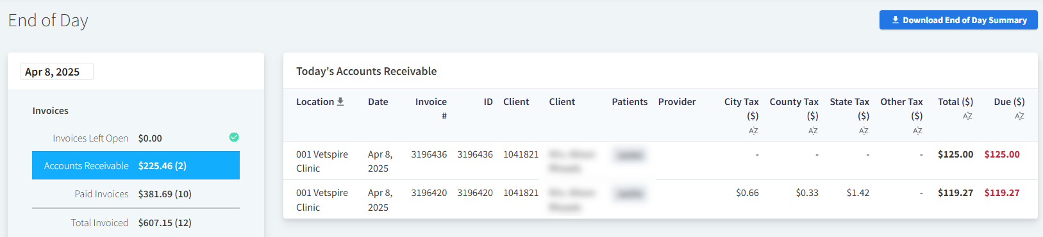Click ID 3196420 cell
1043x237 pixels.
point(475,193)
